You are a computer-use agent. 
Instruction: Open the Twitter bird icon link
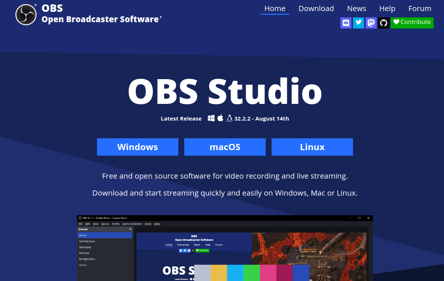click(359, 23)
